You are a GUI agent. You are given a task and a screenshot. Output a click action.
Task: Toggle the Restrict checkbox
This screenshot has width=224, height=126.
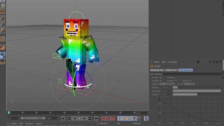point(191,81)
